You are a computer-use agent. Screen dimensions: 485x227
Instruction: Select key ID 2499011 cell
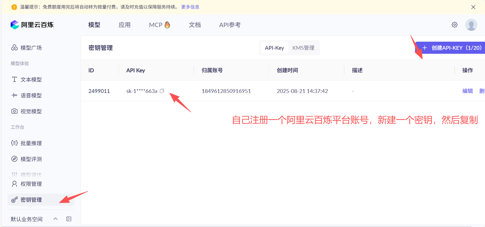pos(99,91)
